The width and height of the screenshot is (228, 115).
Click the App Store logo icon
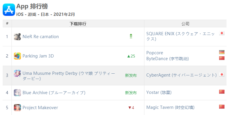(x=9, y=10)
